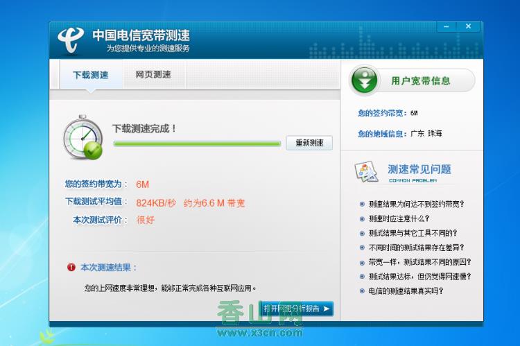Click the red warning icon beside 本次测速结果
Image resolution: width=520 pixels, height=346 pixels.
point(71,267)
